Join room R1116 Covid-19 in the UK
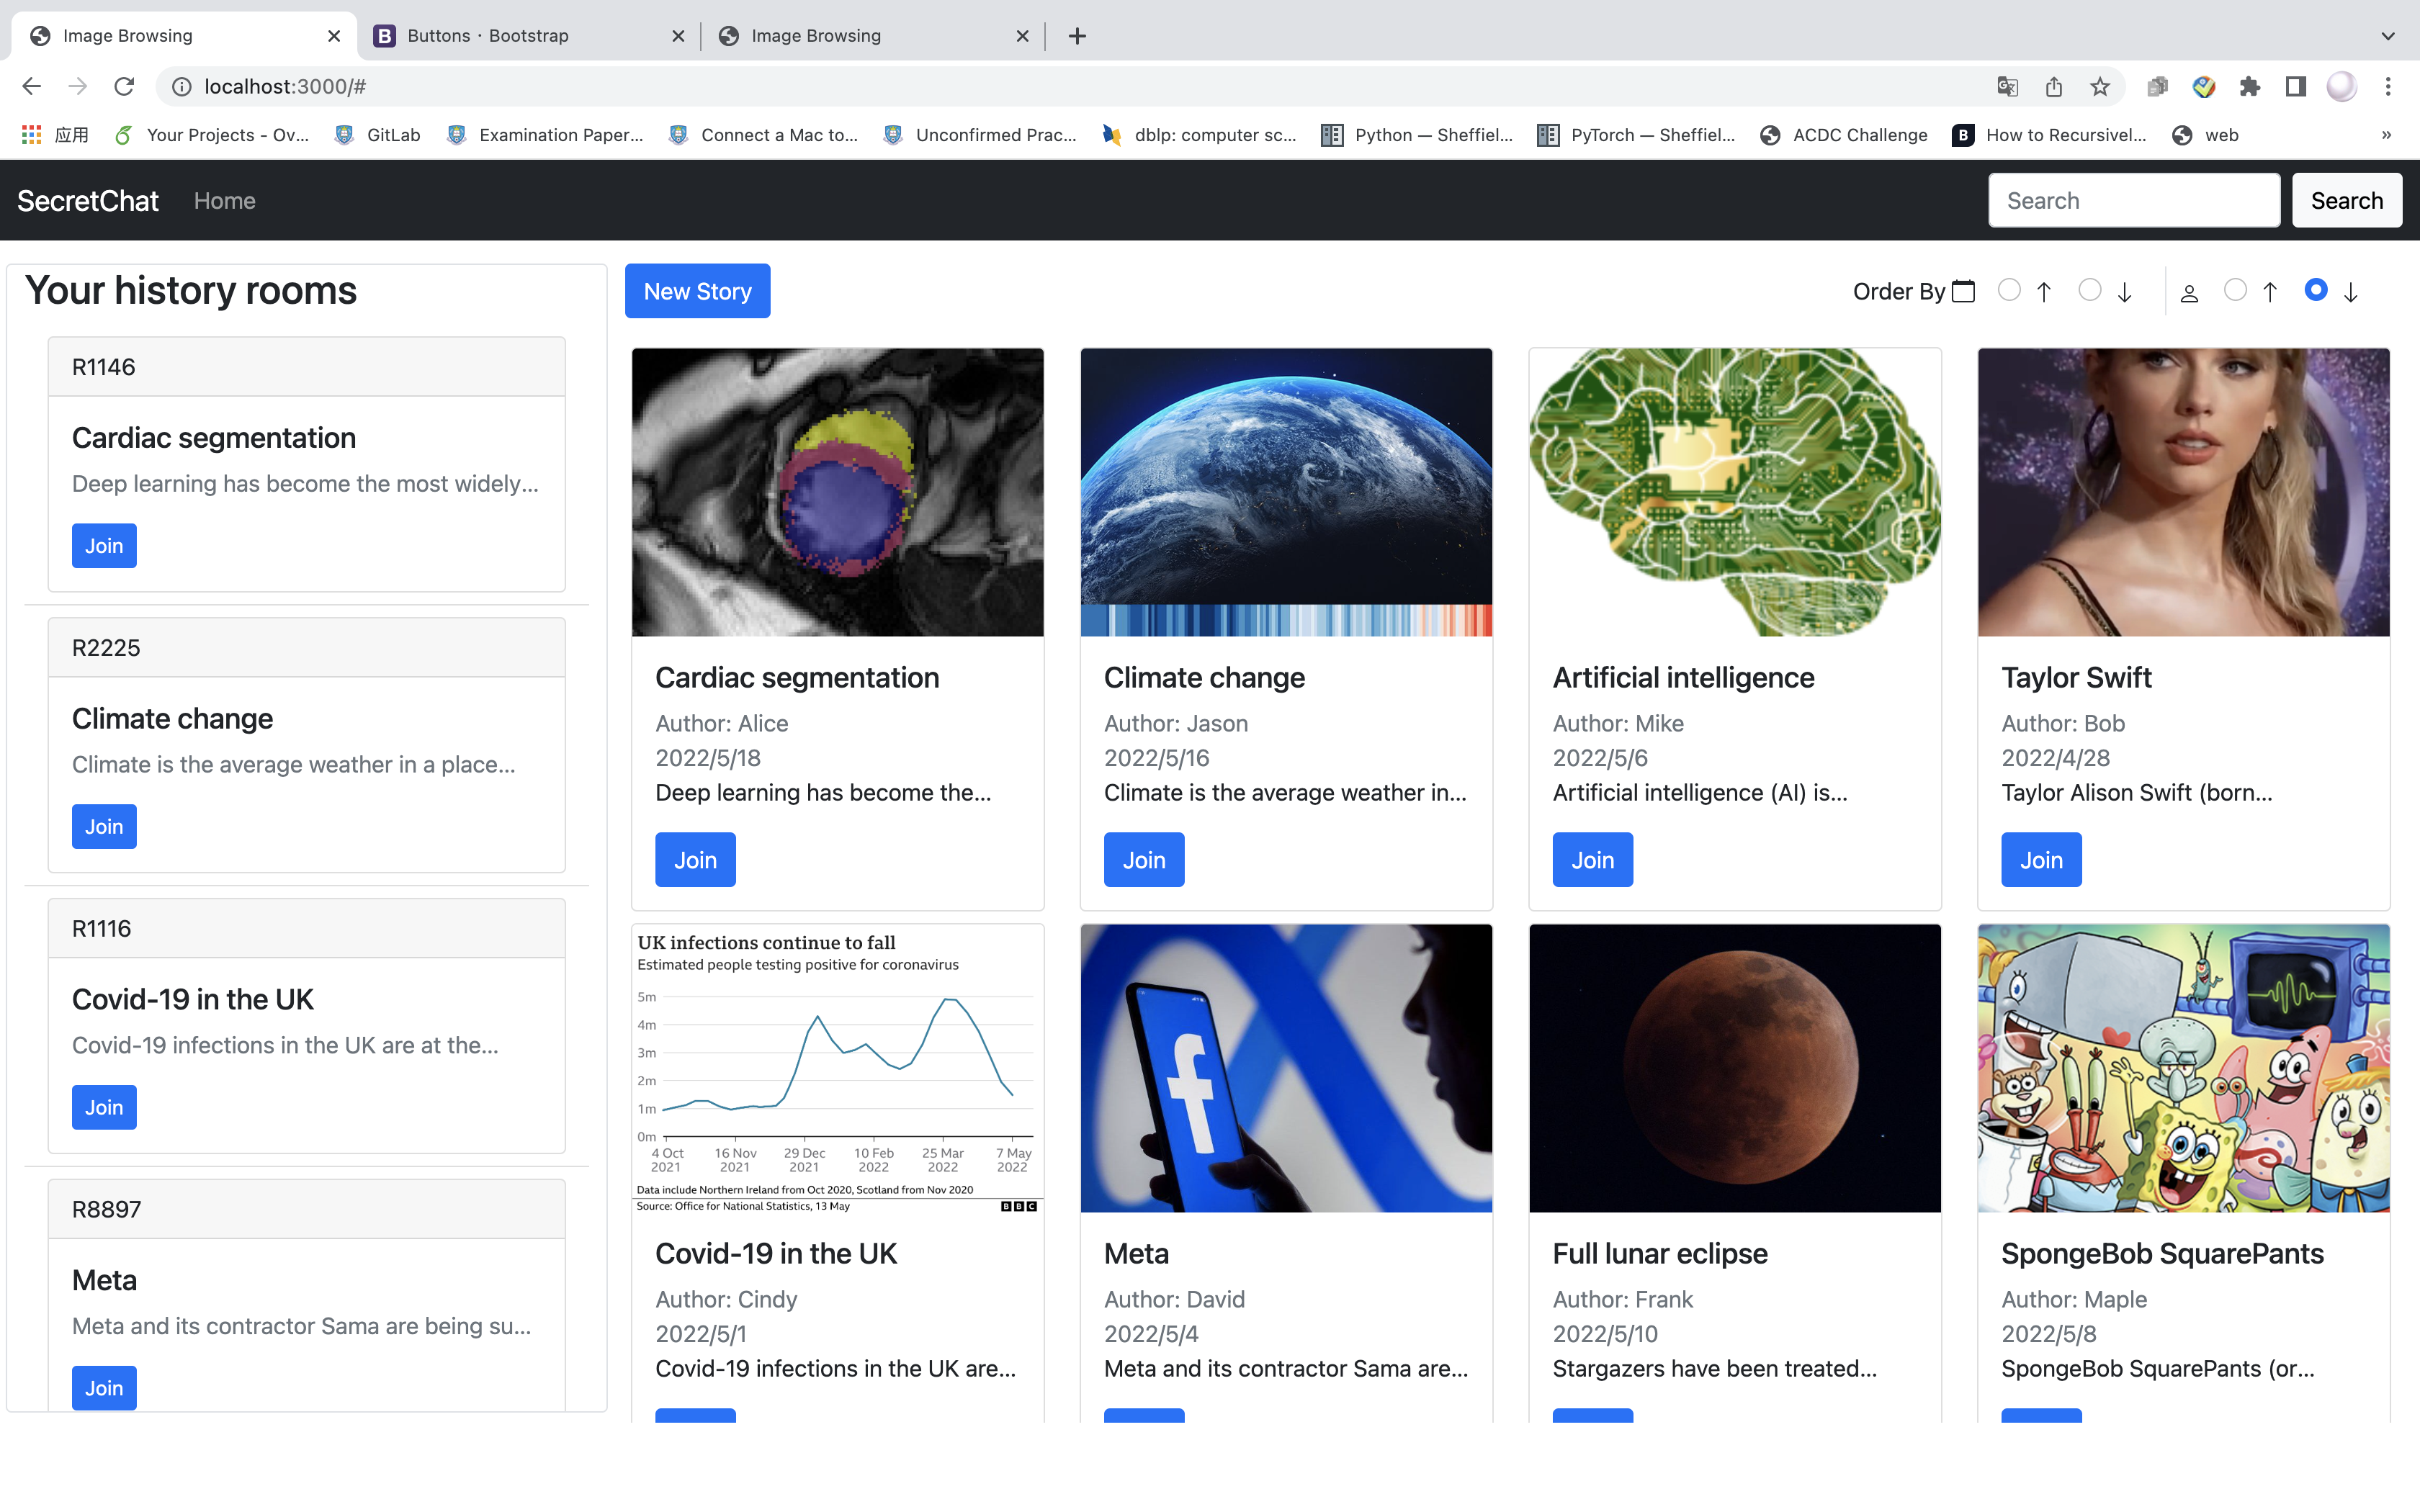This screenshot has height=1512, width=2420. click(104, 1108)
